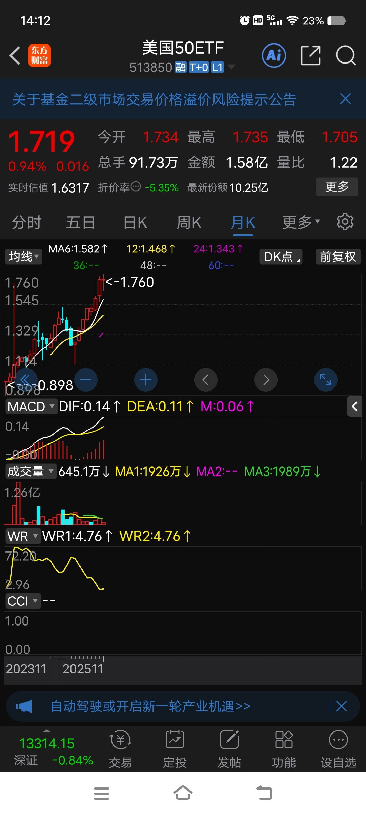Tap the Android home button
Image resolution: width=366 pixels, height=815 pixels.
[x=183, y=793]
